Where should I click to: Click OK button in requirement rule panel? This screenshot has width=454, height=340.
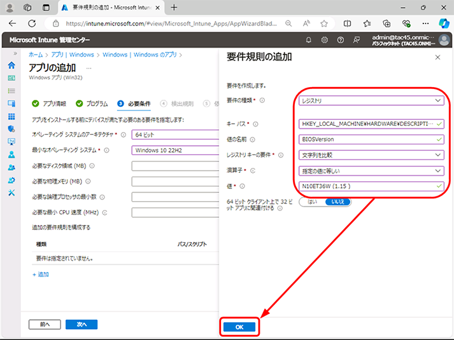239,327
